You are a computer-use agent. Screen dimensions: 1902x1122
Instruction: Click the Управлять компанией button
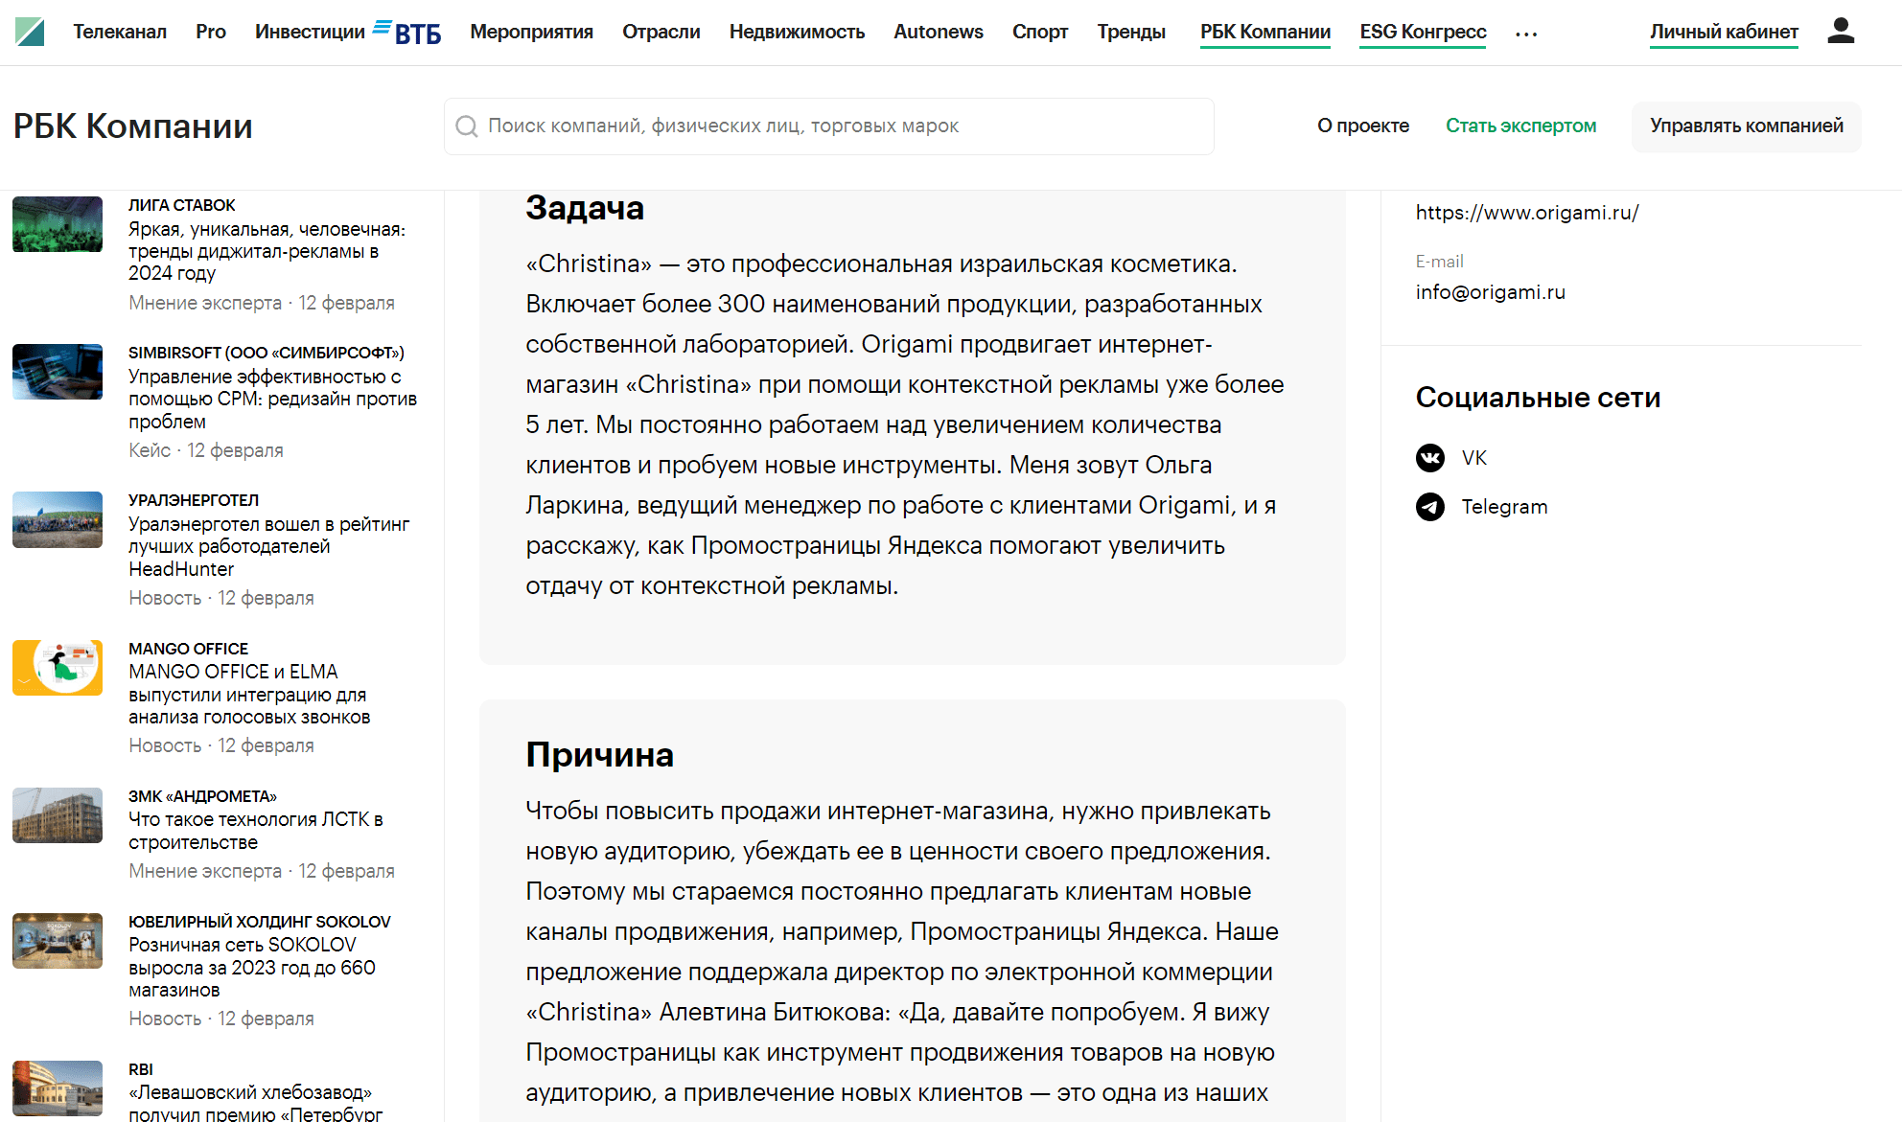1747,126
